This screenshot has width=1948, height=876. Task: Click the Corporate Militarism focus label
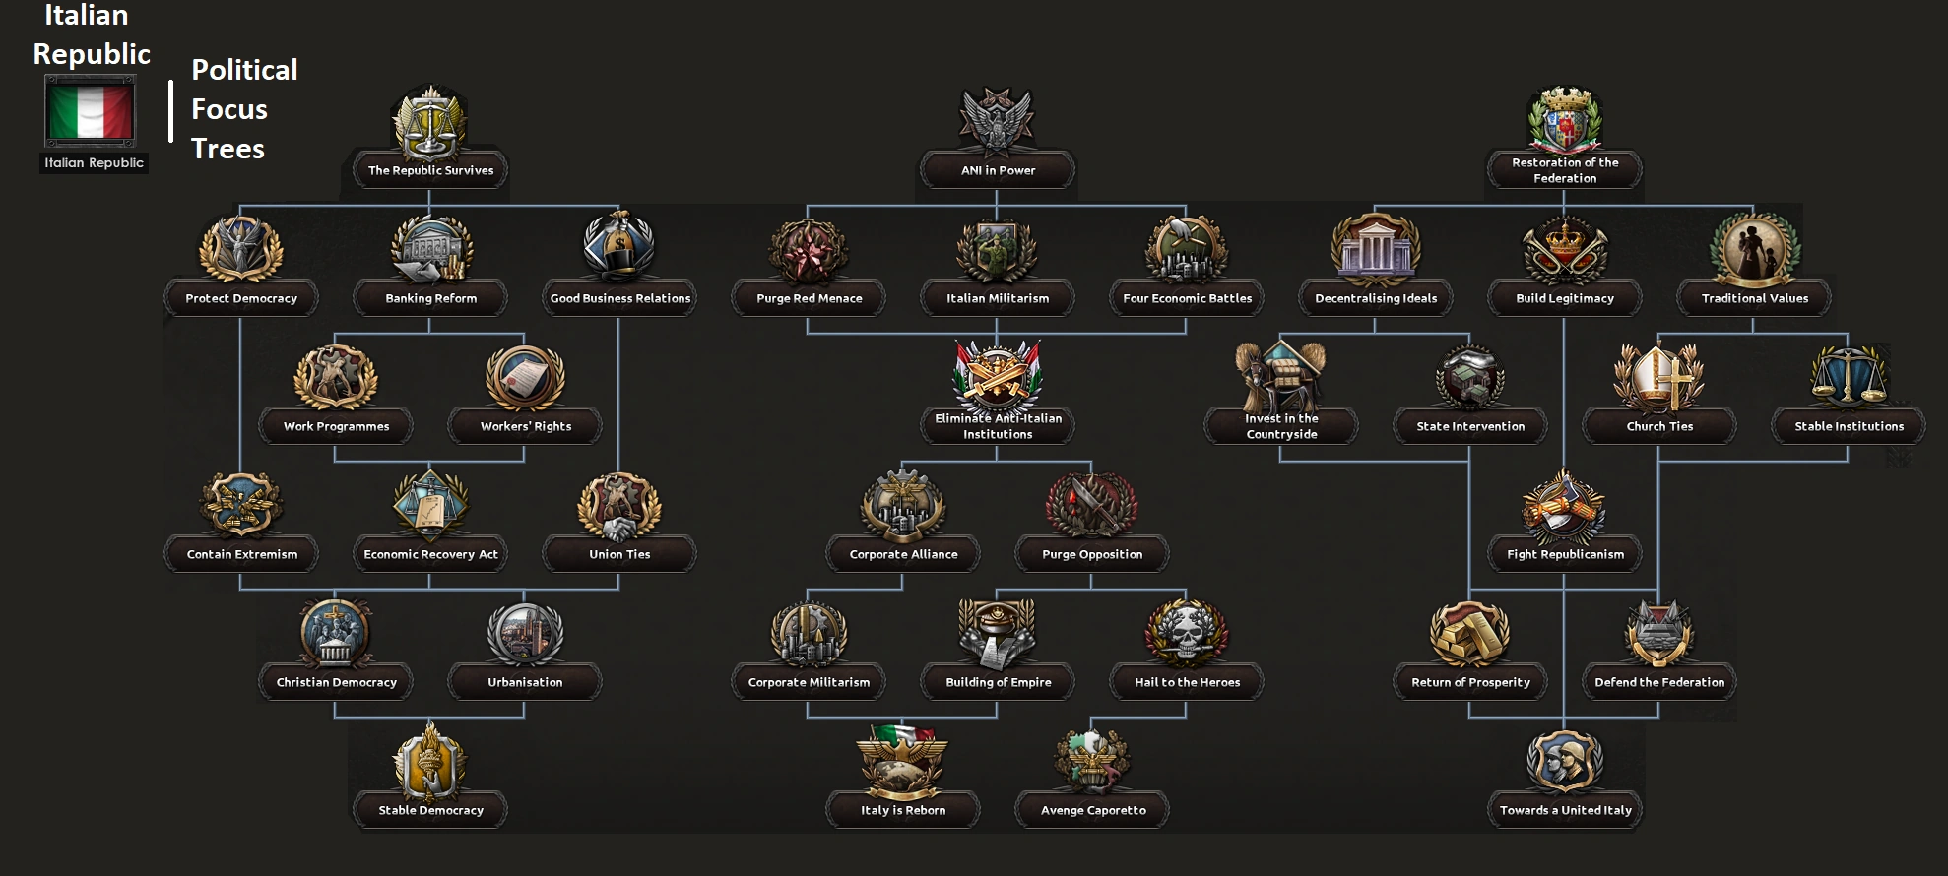point(809,682)
